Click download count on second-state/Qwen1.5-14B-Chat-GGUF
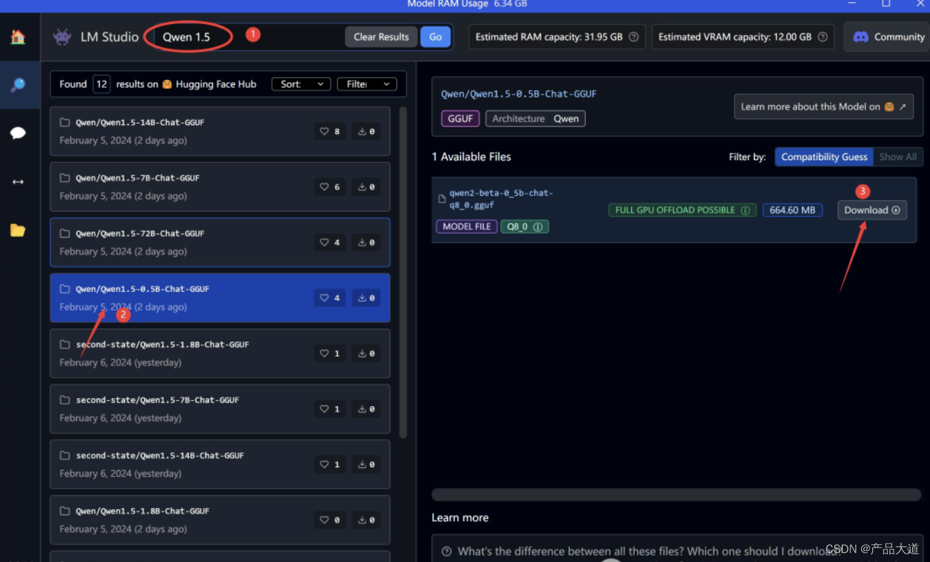The height and width of the screenshot is (562, 930). [366, 464]
